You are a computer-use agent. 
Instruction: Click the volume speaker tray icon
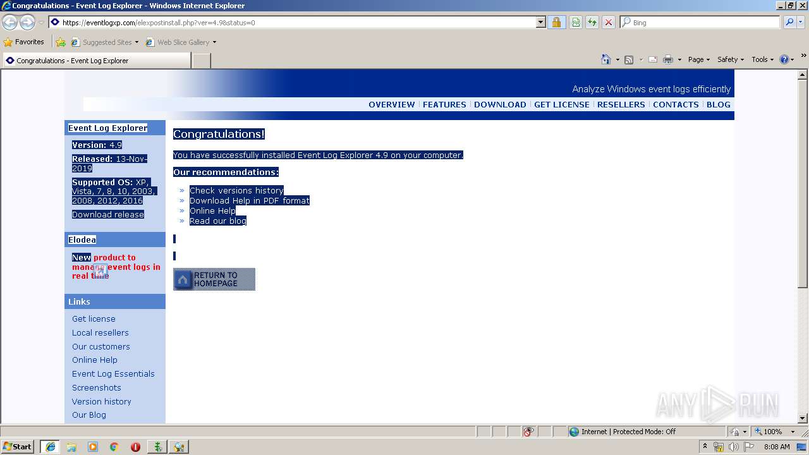(x=734, y=447)
